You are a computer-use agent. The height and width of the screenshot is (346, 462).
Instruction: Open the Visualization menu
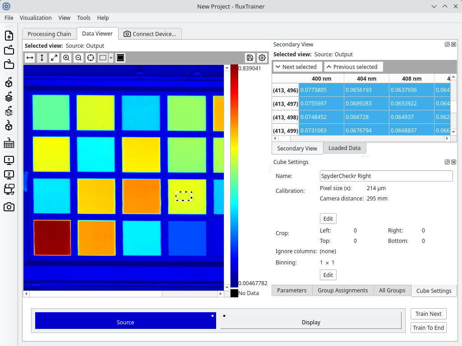(x=36, y=18)
